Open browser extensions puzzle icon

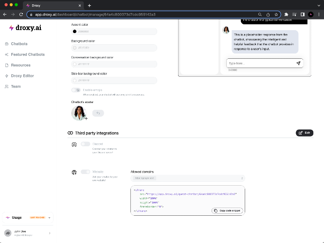coord(286,15)
